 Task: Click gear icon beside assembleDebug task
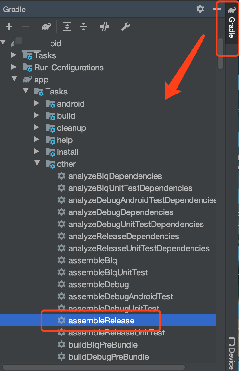coord(61,284)
